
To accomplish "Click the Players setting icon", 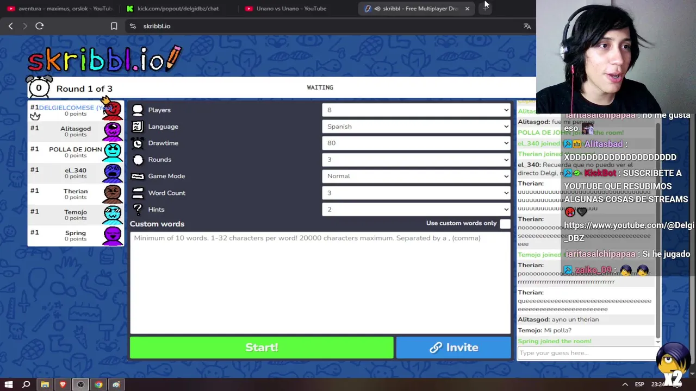I will point(138,110).
